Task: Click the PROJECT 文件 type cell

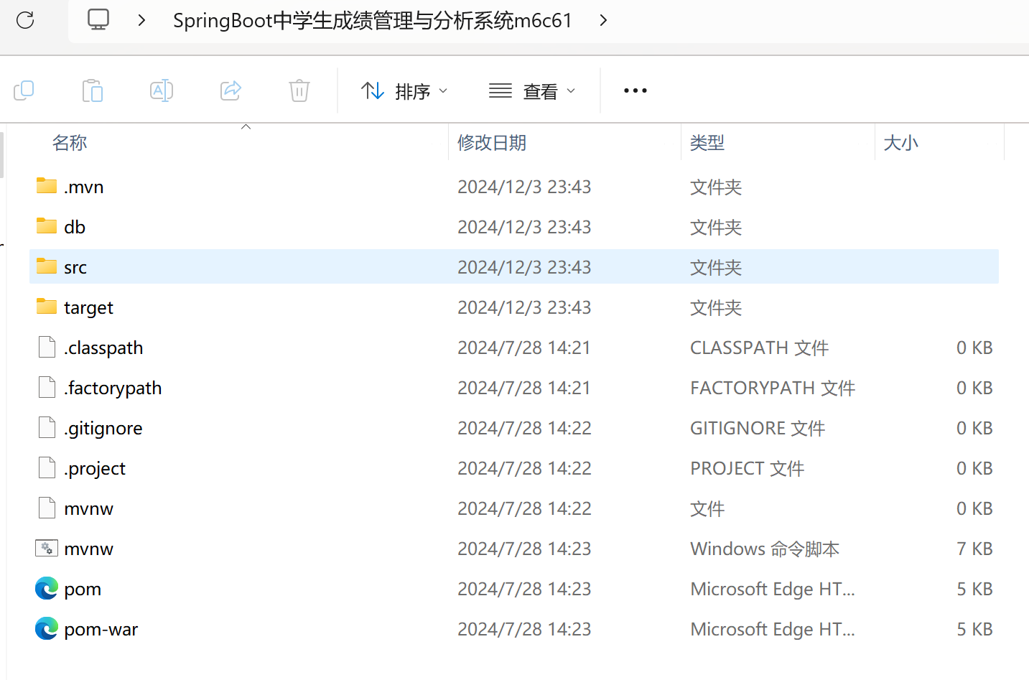Action: click(x=747, y=468)
